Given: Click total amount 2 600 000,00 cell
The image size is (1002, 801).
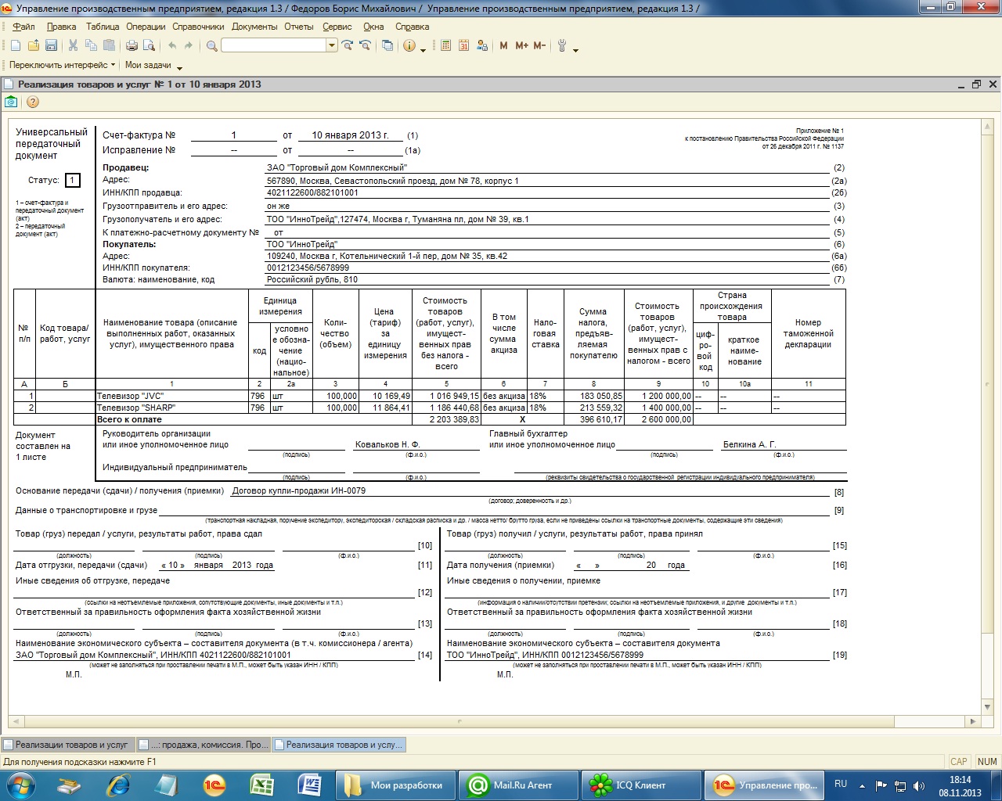Looking at the screenshot, I should tap(658, 419).
